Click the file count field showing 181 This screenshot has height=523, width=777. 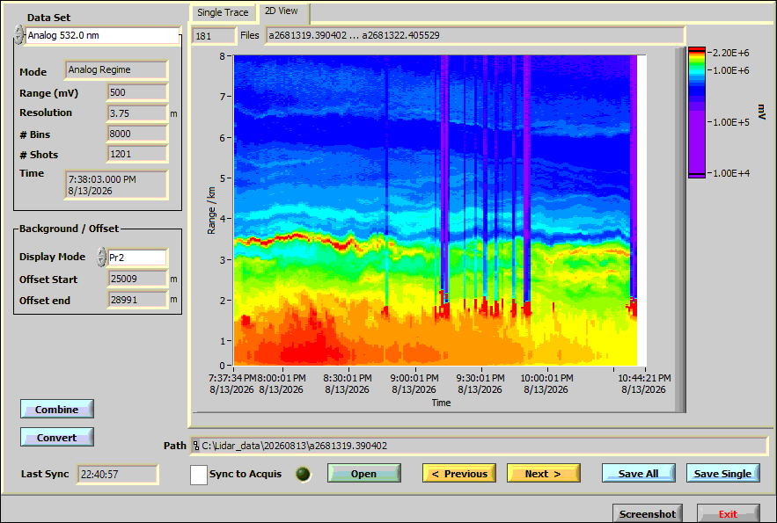pyautogui.click(x=214, y=36)
